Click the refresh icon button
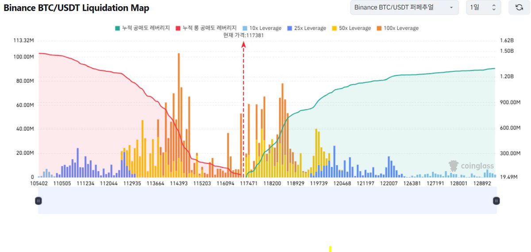This screenshot has height=252, width=531. click(519, 7)
